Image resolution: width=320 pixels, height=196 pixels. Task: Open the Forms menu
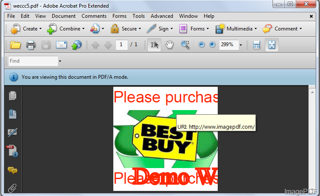[x=119, y=16]
